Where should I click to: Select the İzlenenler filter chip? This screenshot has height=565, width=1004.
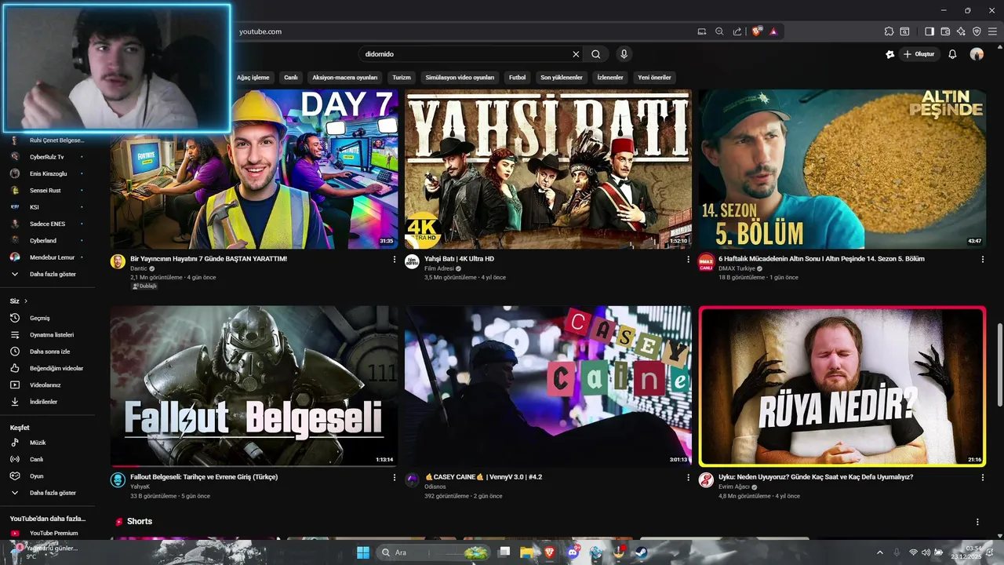tap(610, 78)
